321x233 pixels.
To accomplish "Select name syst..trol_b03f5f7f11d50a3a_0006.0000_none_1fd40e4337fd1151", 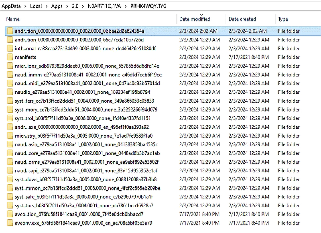I will point(83,118).
